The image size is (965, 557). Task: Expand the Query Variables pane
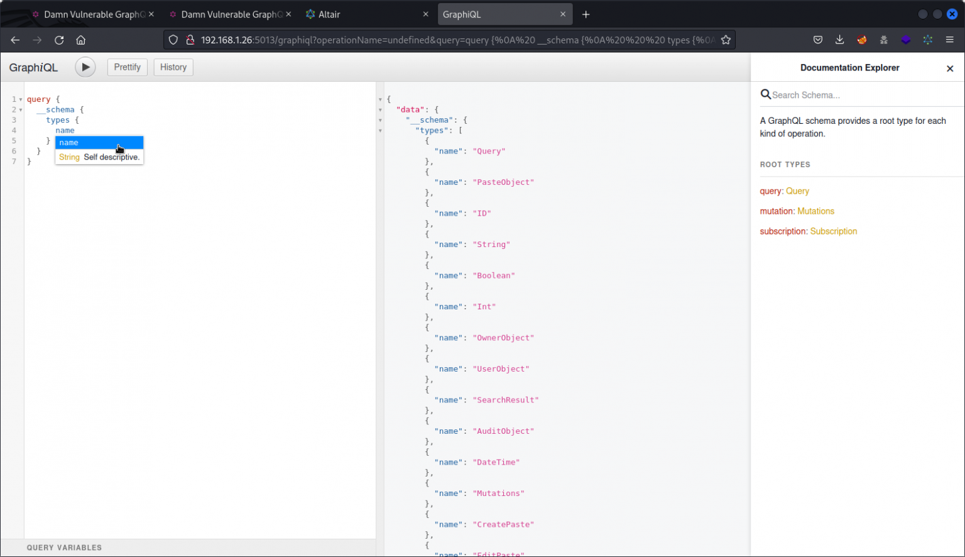click(x=188, y=548)
